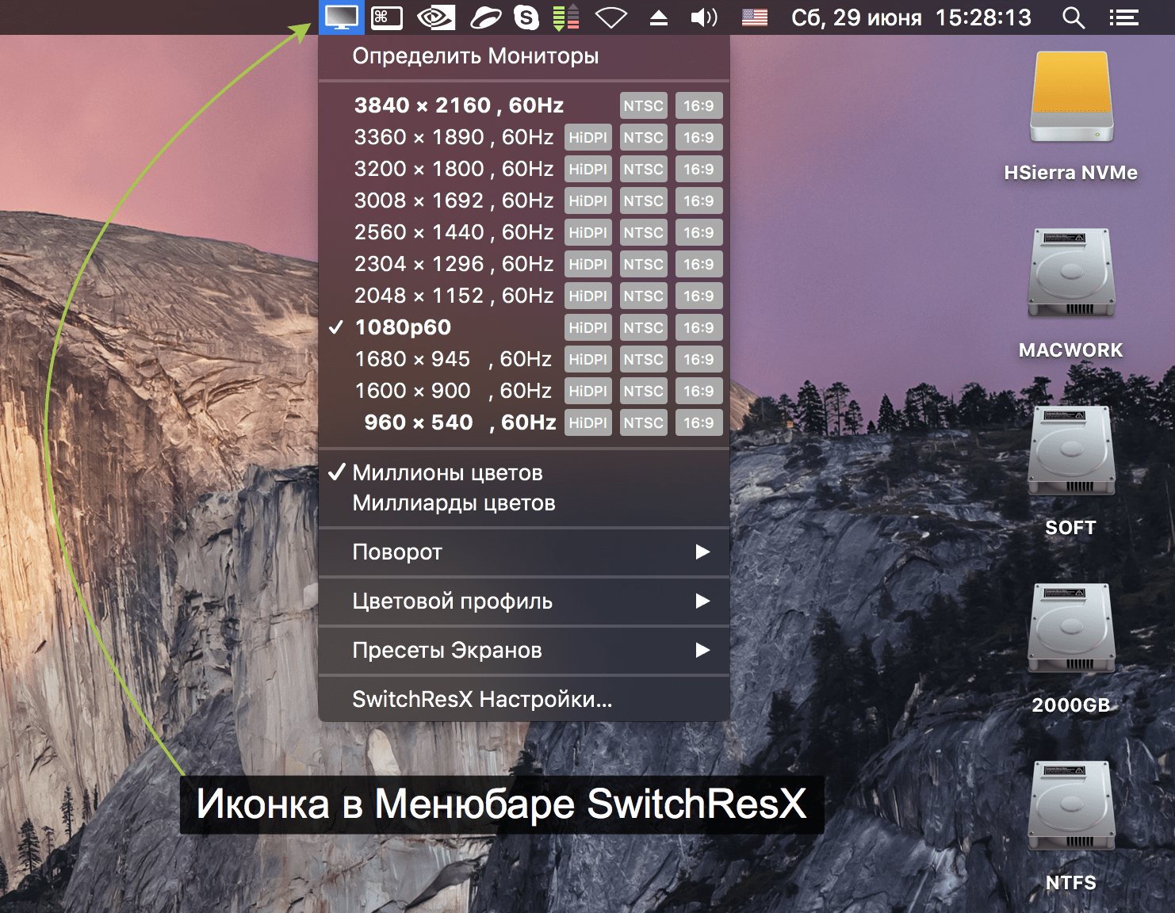The width and height of the screenshot is (1175, 913).
Task: Select the 2000GB drive icon
Action: click(x=1071, y=628)
